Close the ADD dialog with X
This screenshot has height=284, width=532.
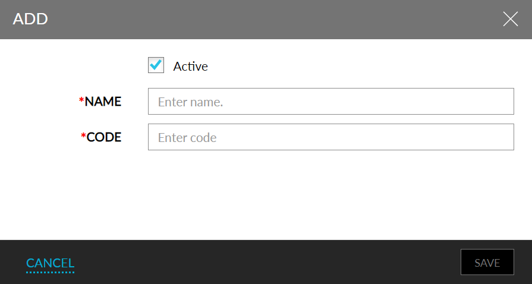tap(510, 19)
